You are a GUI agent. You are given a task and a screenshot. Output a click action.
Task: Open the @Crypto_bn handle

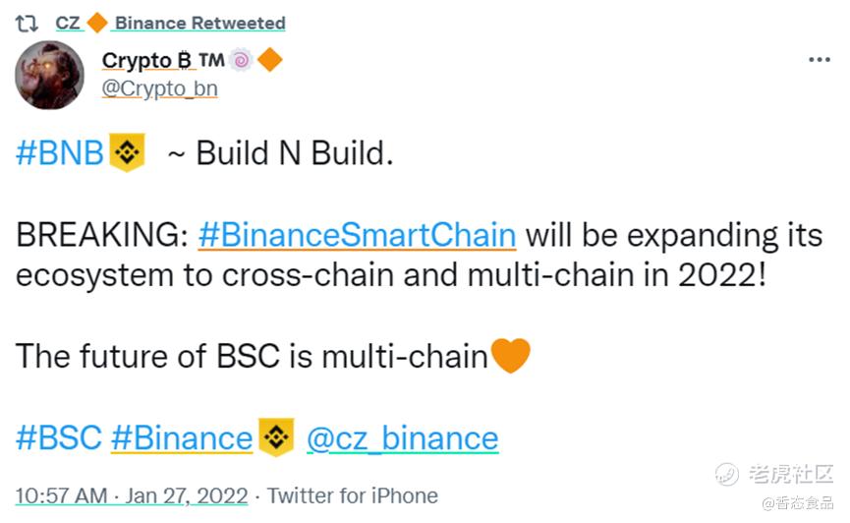[160, 88]
